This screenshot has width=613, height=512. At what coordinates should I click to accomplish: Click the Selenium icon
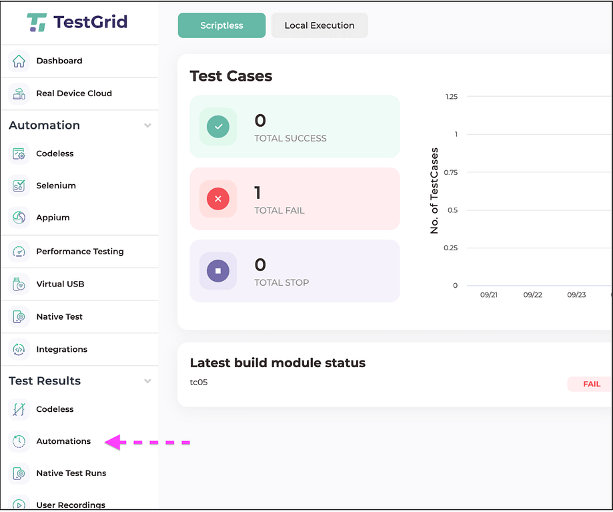(x=19, y=186)
